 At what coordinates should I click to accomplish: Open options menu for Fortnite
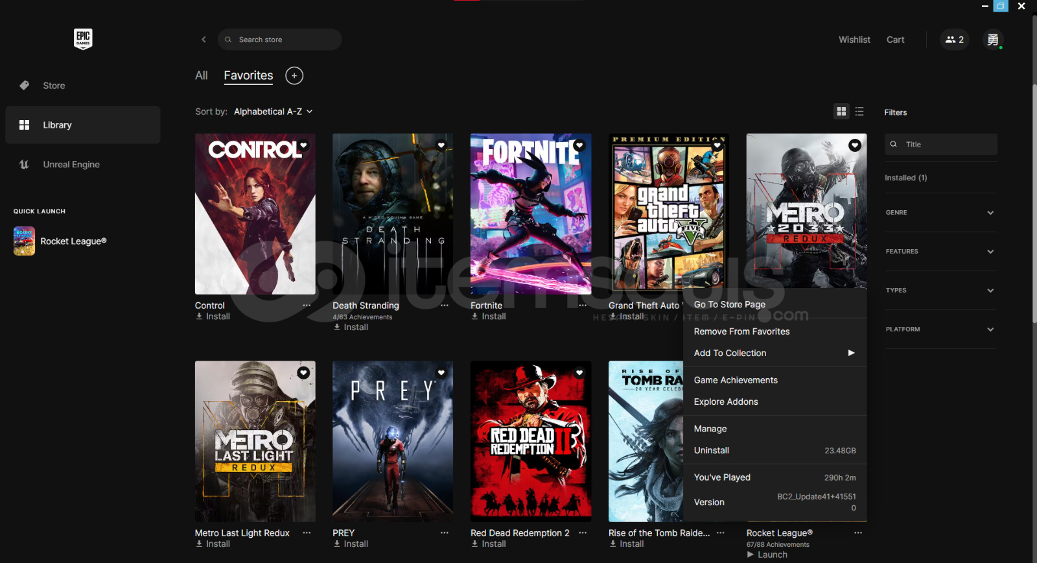coord(583,305)
